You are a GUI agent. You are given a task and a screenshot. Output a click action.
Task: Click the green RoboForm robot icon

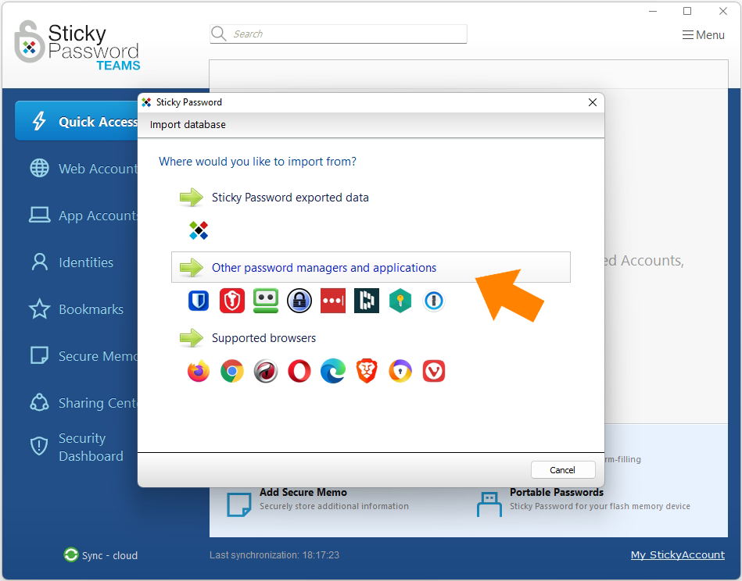[266, 301]
